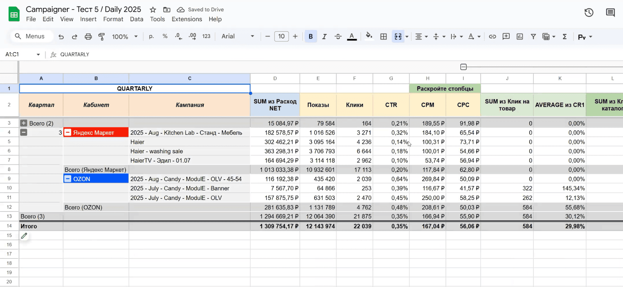Image resolution: width=623 pixels, height=287 pixels.
Task: Click the insert chart icon
Action: [520, 37]
